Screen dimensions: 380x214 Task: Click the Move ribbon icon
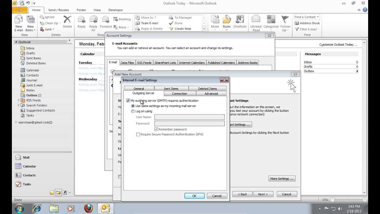click(x=215, y=22)
